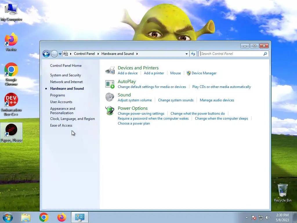Viewport: 297px width, 223px height.
Task: Select Google Chrome desktop shortcut
Action: tap(11, 74)
